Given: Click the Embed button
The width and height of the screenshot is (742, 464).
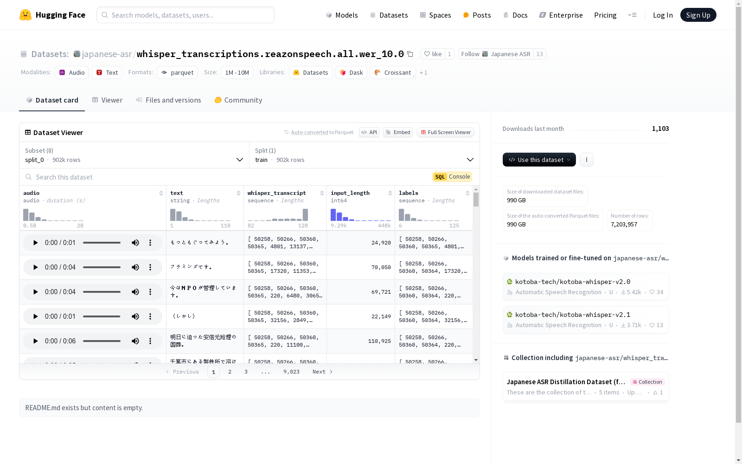Looking at the screenshot, I should (398, 132).
